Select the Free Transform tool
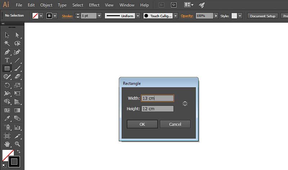Viewport: 288px width, 170px height. click(x=17, y=93)
